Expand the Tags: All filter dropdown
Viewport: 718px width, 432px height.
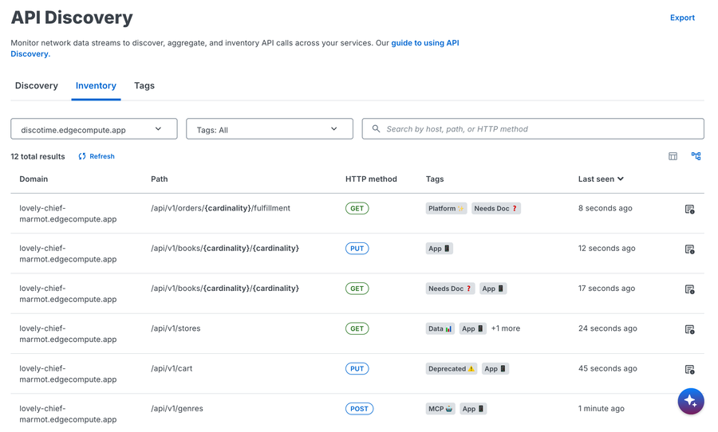click(x=270, y=129)
